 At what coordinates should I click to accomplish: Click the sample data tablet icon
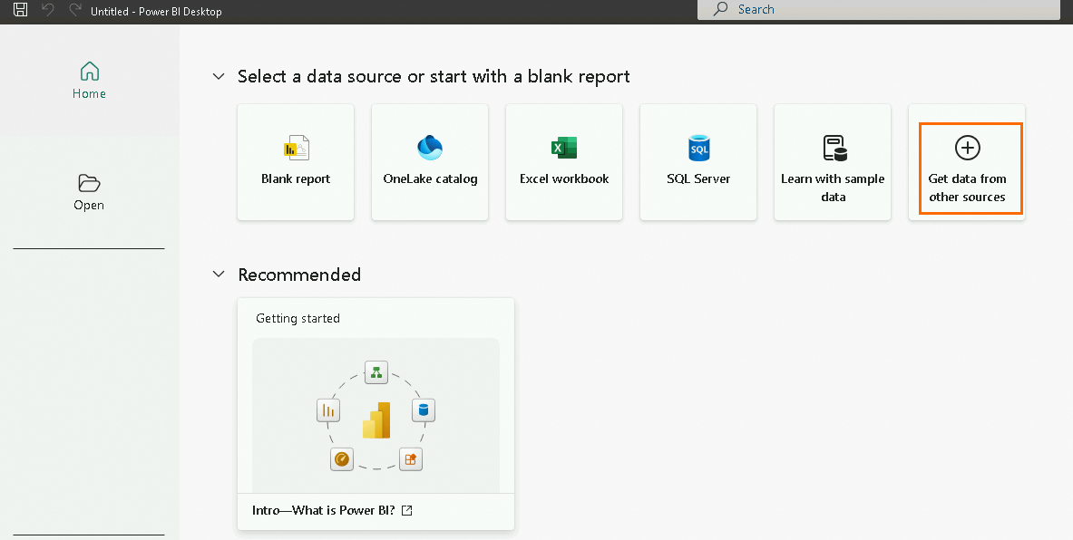point(834,148)
